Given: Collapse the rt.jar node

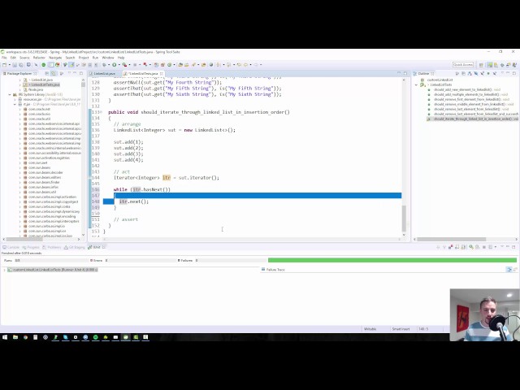Looking at the screenshot, I should pos(15,104).
